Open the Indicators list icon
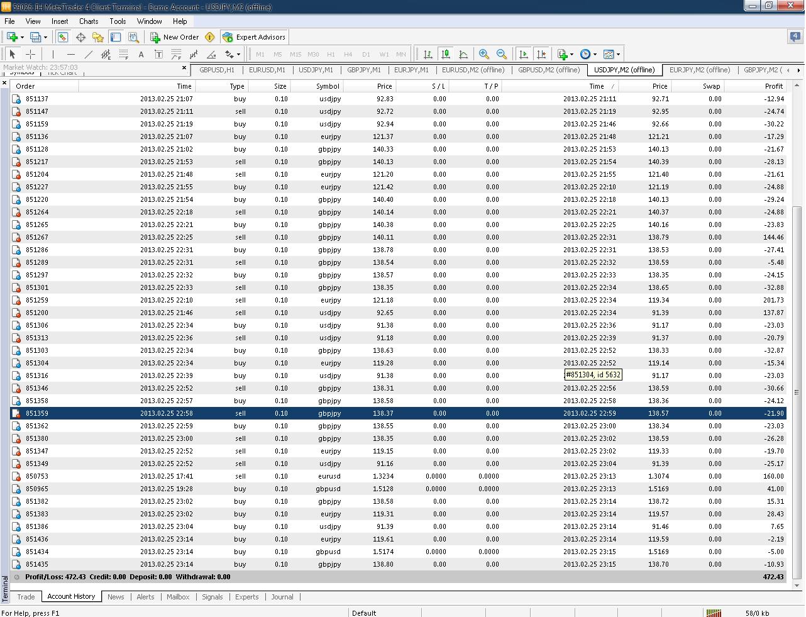 point(563,54)
